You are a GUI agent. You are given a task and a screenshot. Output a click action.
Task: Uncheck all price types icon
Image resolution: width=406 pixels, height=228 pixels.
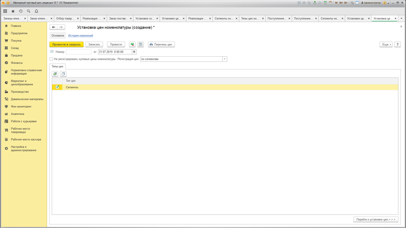(63, 74)
